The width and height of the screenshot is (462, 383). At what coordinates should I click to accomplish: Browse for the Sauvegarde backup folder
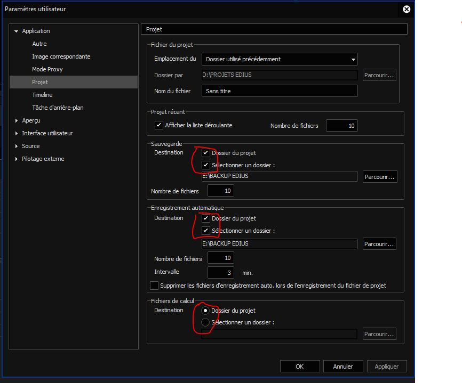click(x=380, y=177)
